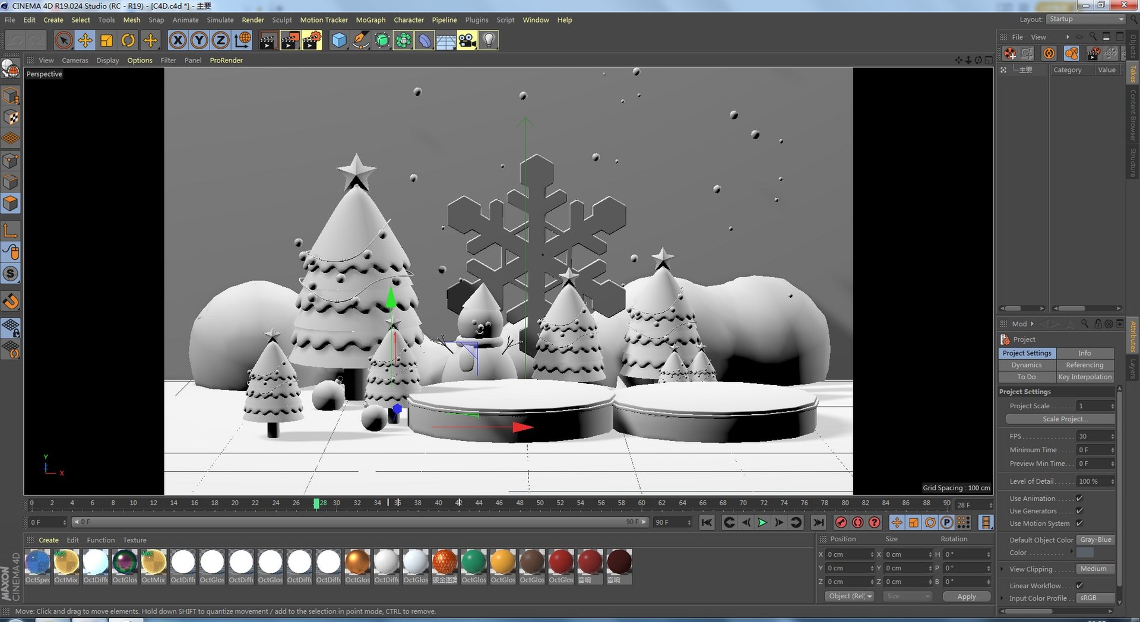Select the Scale tool
The width and height of the screenshot is (1140, 622).
coord(106,40)
